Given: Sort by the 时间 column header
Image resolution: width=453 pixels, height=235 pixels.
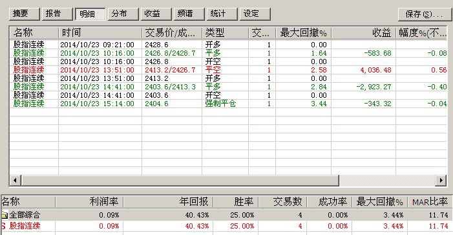Looking at the screenshot, I should point(100,33).
